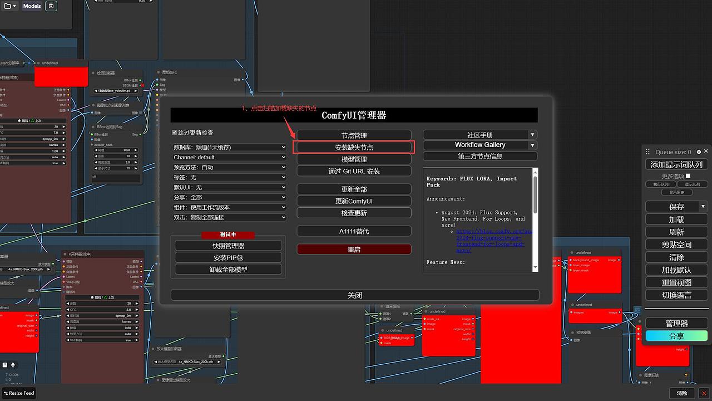Viewport: 712px width, 401px height.
Task: Click 节点管理 button
Action: (354, 135)
